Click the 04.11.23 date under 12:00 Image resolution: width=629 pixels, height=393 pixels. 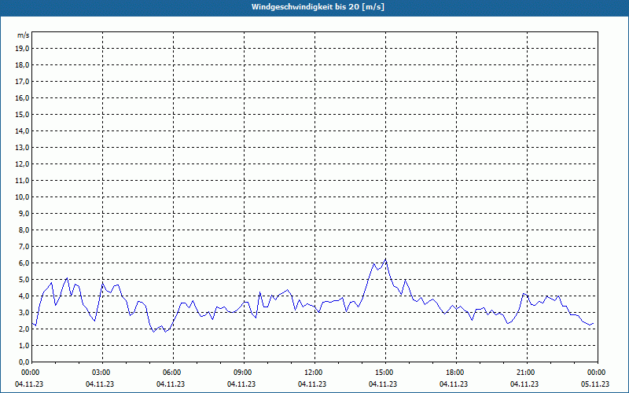point(312,384)
